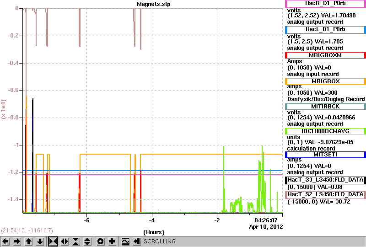
Task: Click the arrow-to-bar auto-scroll icon
Action: point(137,242)
